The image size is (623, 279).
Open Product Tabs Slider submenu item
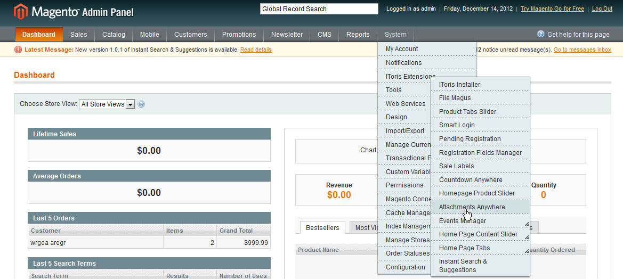click(480, 111)
